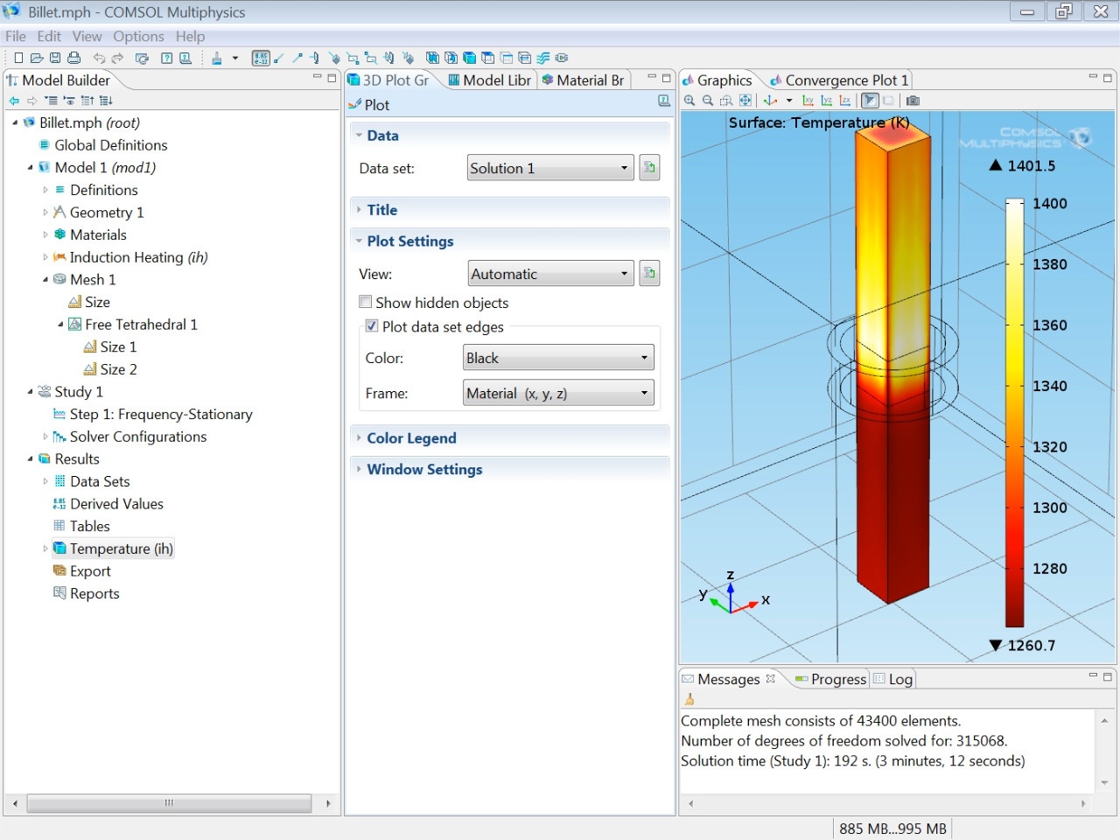1120x840 pixels.
Task: Click the New model icon in main toolbar
Action: tap(18, 58)
